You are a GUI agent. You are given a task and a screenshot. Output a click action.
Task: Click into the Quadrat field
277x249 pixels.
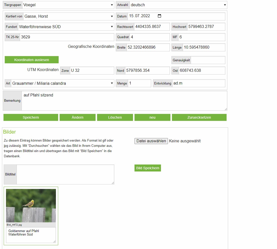point(150,37)
